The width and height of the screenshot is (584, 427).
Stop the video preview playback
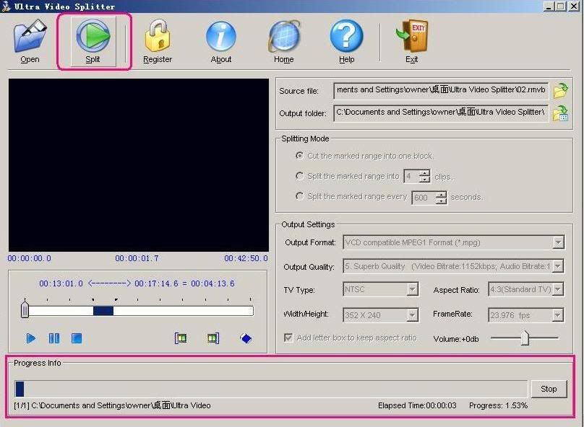pyautogui.click(x=77, y=338)
